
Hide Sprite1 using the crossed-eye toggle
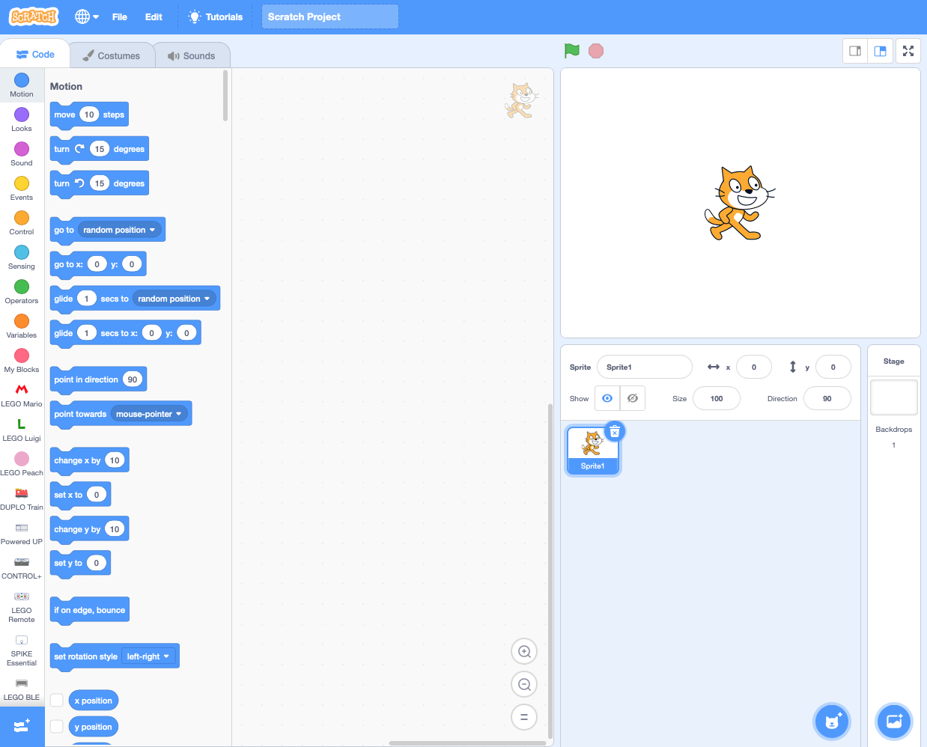(633, 398)
